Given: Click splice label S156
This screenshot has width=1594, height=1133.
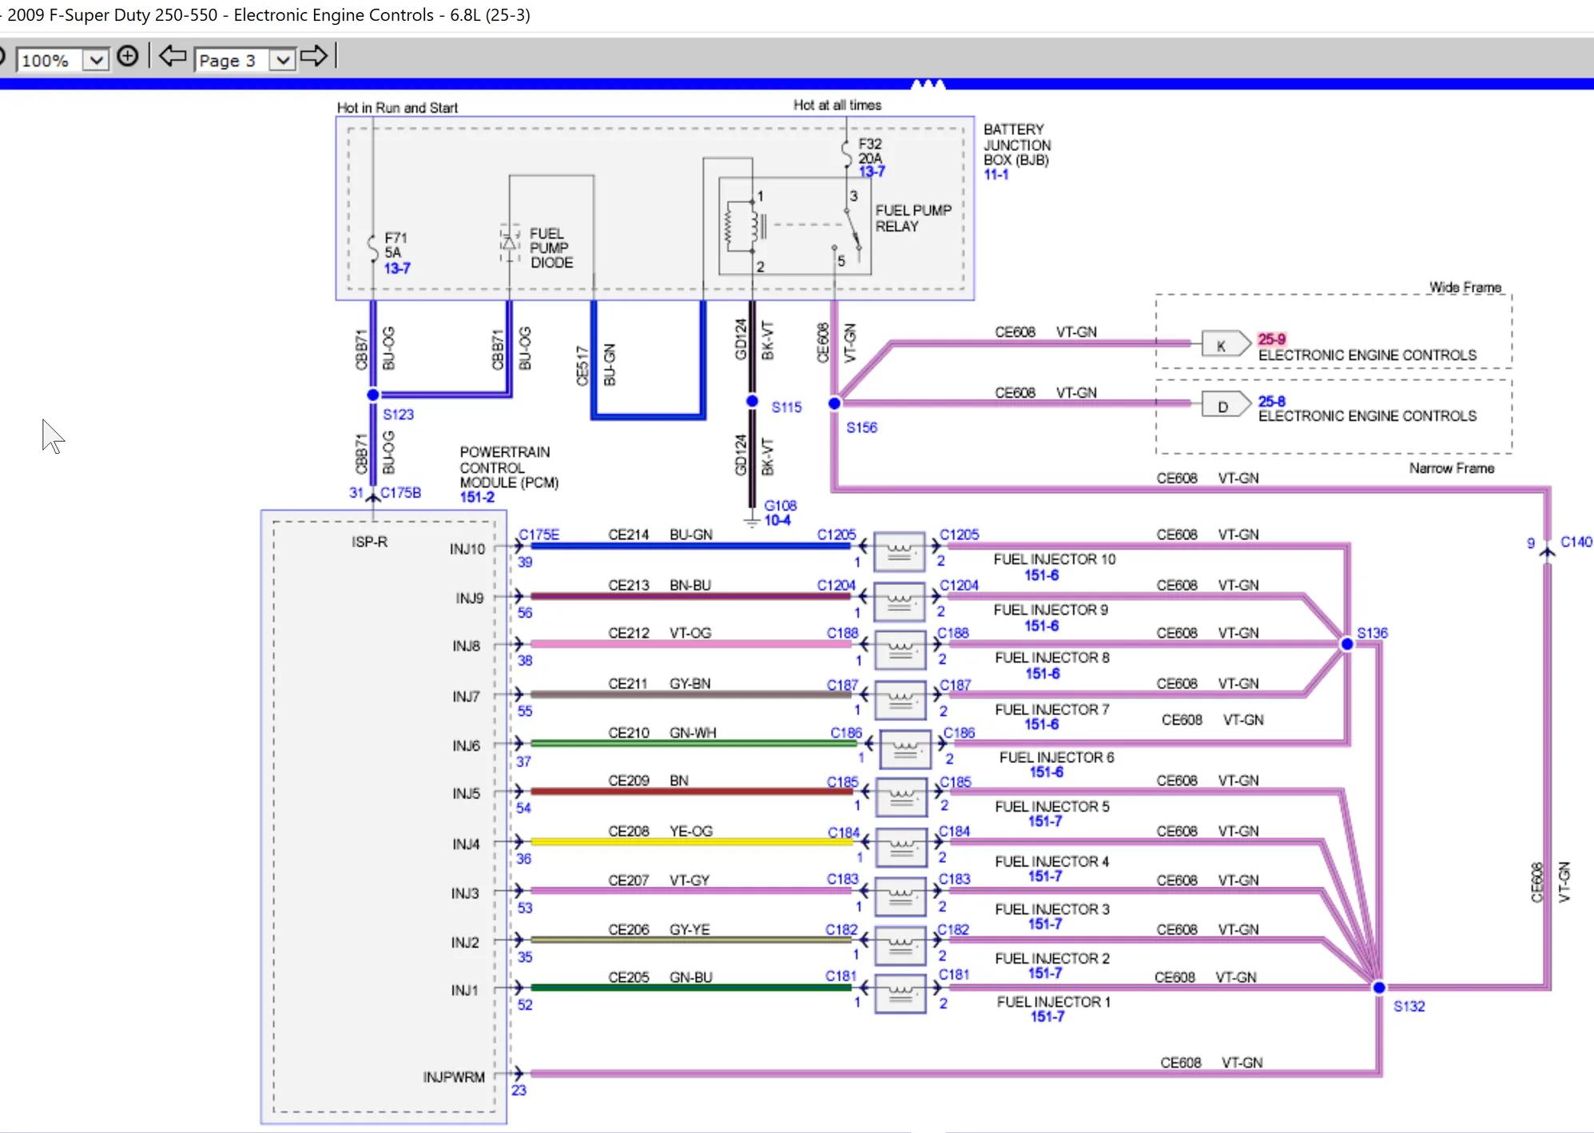Looking at the screenshot, I should tap(861, 427).
